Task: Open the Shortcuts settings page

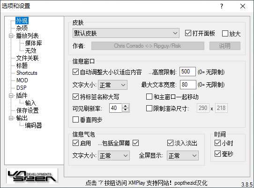Action: coord(27,73)
